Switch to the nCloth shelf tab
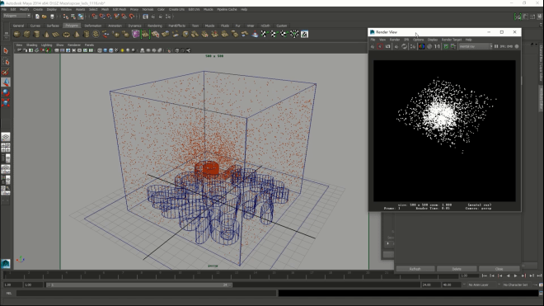The width and height of the screenshot is (544, 306). pyautogui.click(x=265, y=26)
